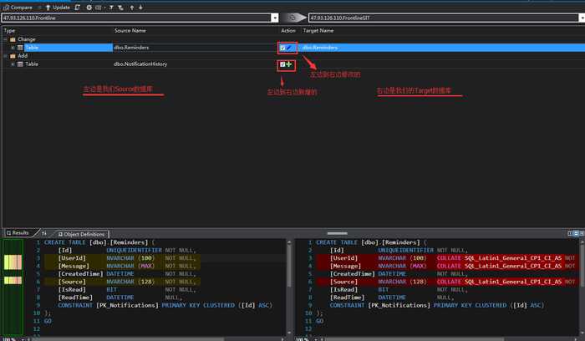Click the grouping icon after the gear
585x341 pixels.
tap(98, 7)
